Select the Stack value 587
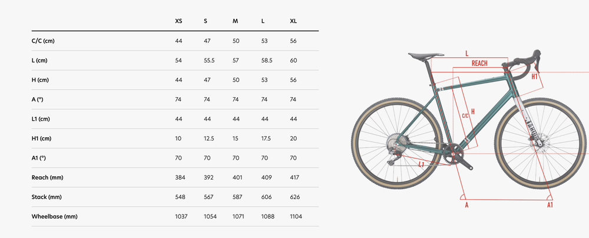This screenshot has height=238, width=589. [236, 197]
